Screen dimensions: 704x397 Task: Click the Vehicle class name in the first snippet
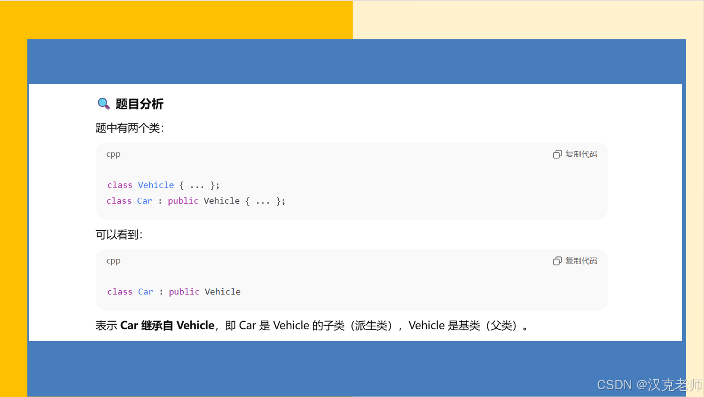point(156,185)
